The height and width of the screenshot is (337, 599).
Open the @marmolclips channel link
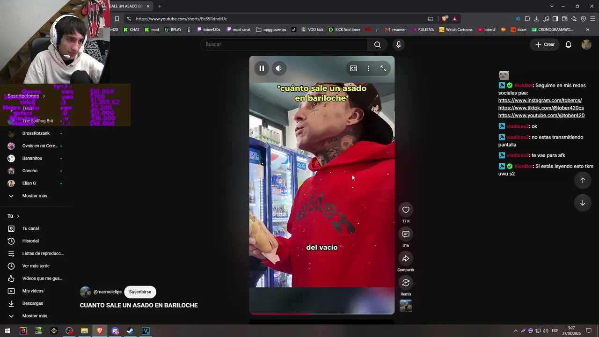(107, 292)
